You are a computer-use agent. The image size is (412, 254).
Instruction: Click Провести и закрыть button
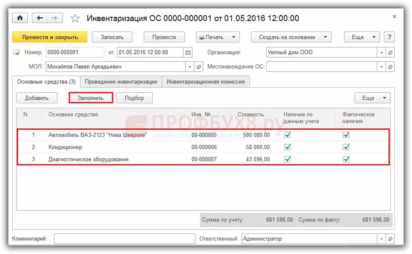(50, 37)
